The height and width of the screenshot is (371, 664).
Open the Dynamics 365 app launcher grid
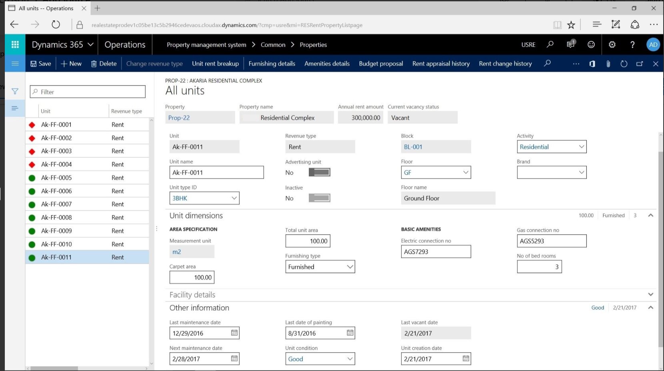(15, 45)
